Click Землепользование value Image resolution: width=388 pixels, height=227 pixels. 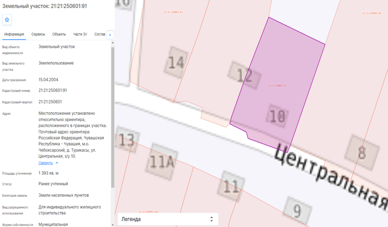click(x=56, y=63)
